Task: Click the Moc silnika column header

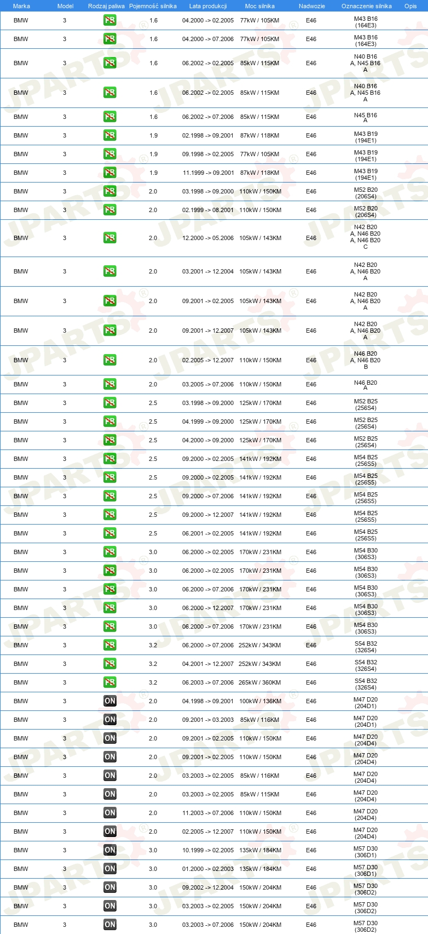Action: click(260, 6)
